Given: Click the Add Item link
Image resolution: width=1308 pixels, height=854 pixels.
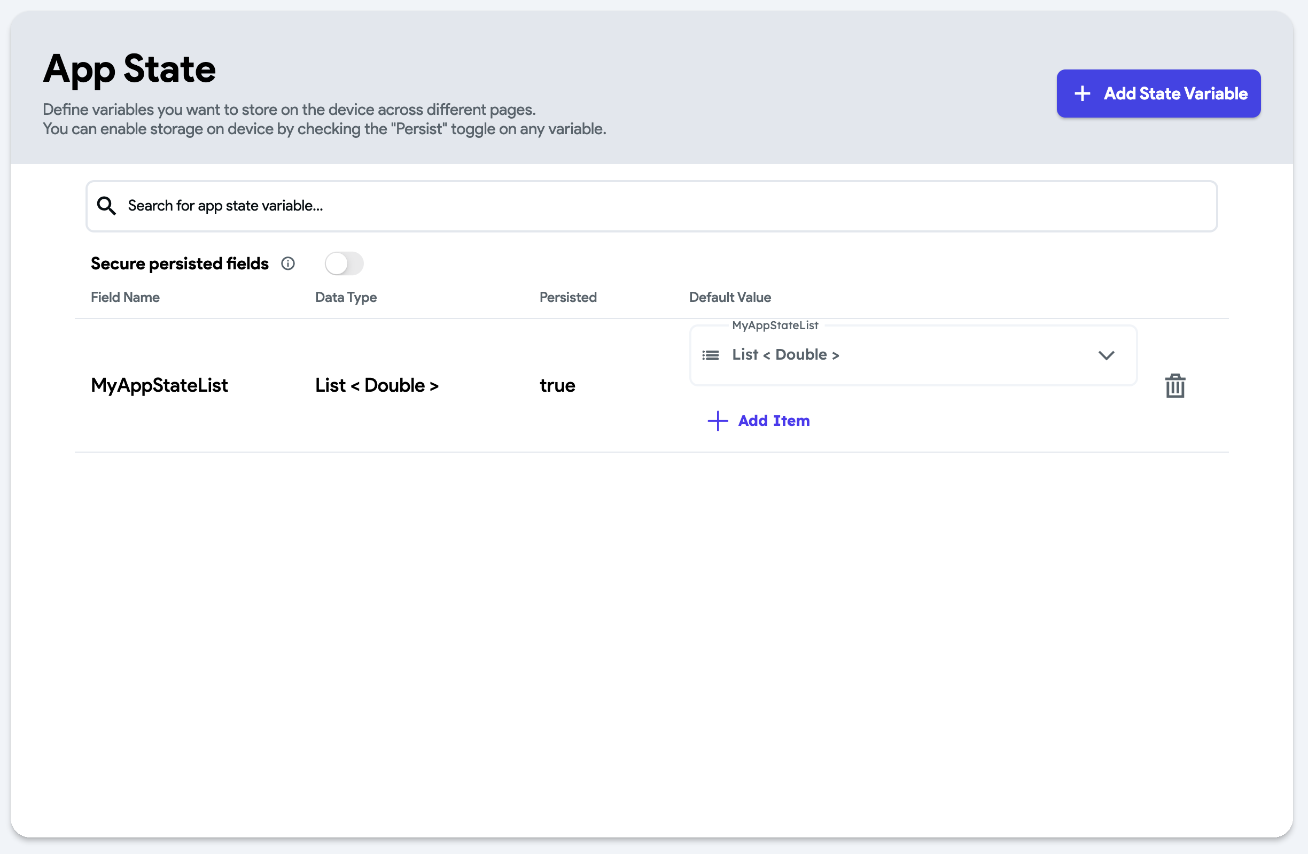Looking at the screenshot, I should tap(773, 421).
